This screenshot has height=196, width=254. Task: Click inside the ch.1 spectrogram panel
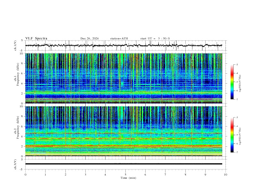coord(123,78)
